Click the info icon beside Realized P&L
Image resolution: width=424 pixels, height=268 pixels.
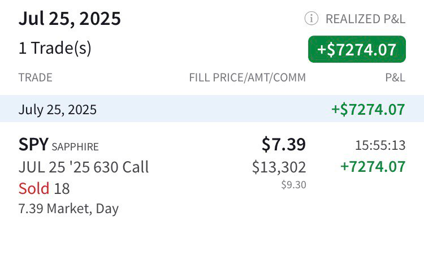pos(311,19)
